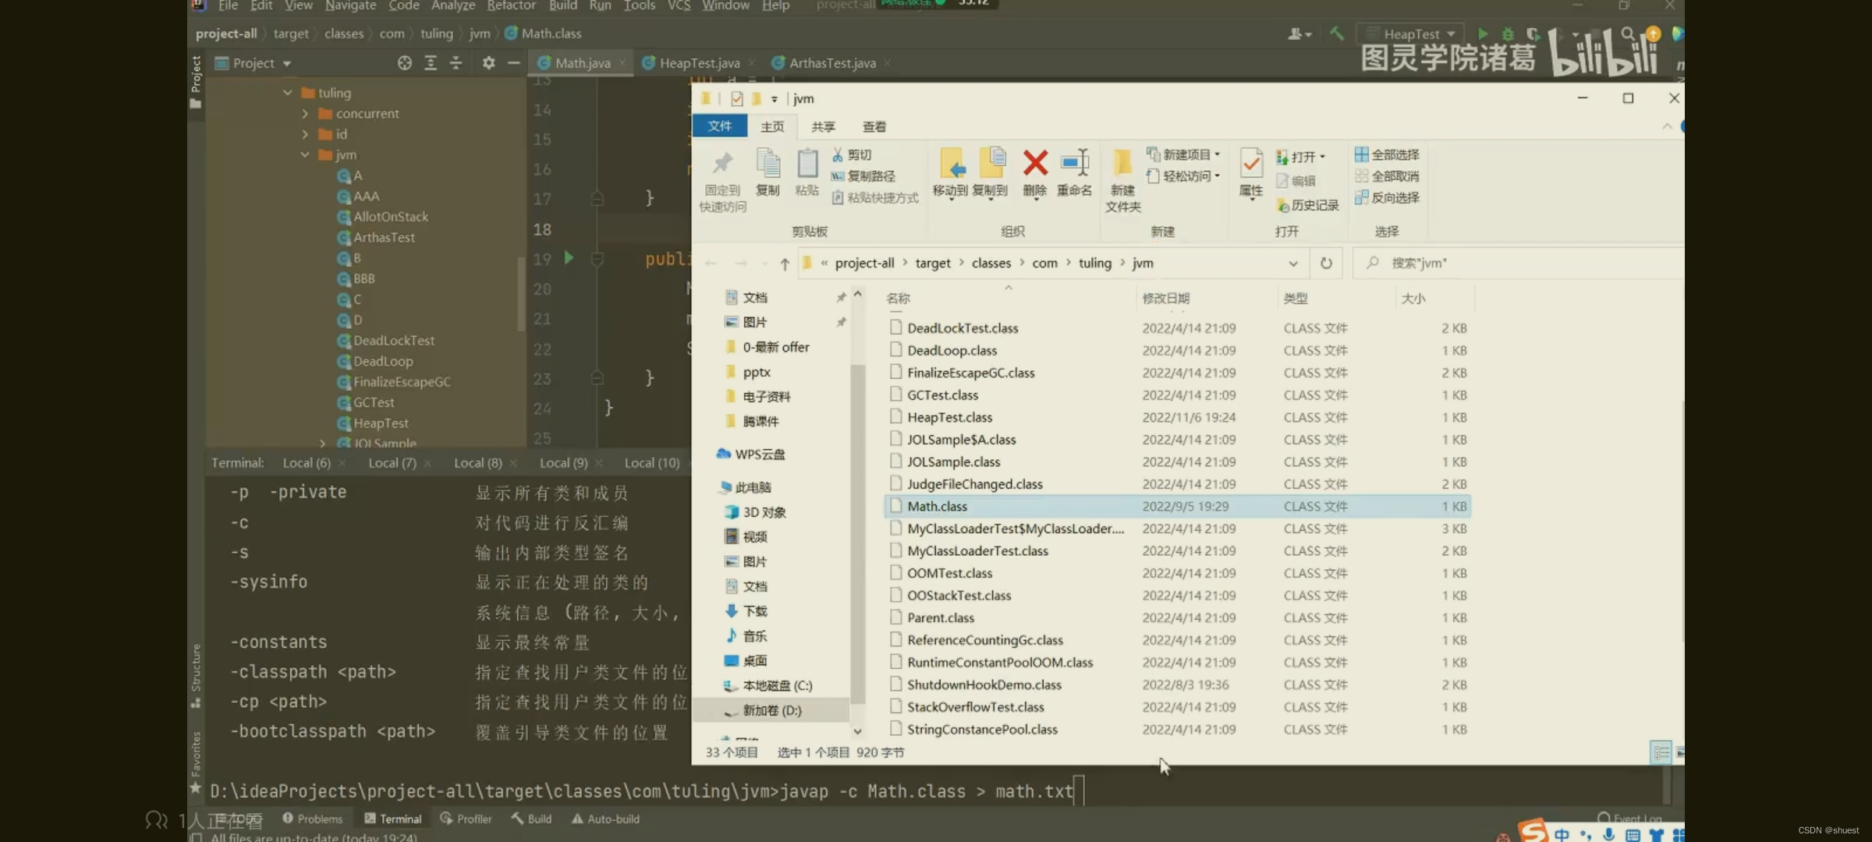Viewport: 1872px width, 842px height.
Task: Open the Home tab in Explorer ribbon
Action: pyautogui.click(x=772, y=126)
